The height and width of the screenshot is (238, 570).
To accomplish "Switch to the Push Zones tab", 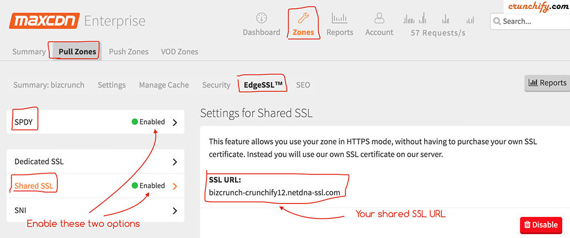I will point(129,52).
